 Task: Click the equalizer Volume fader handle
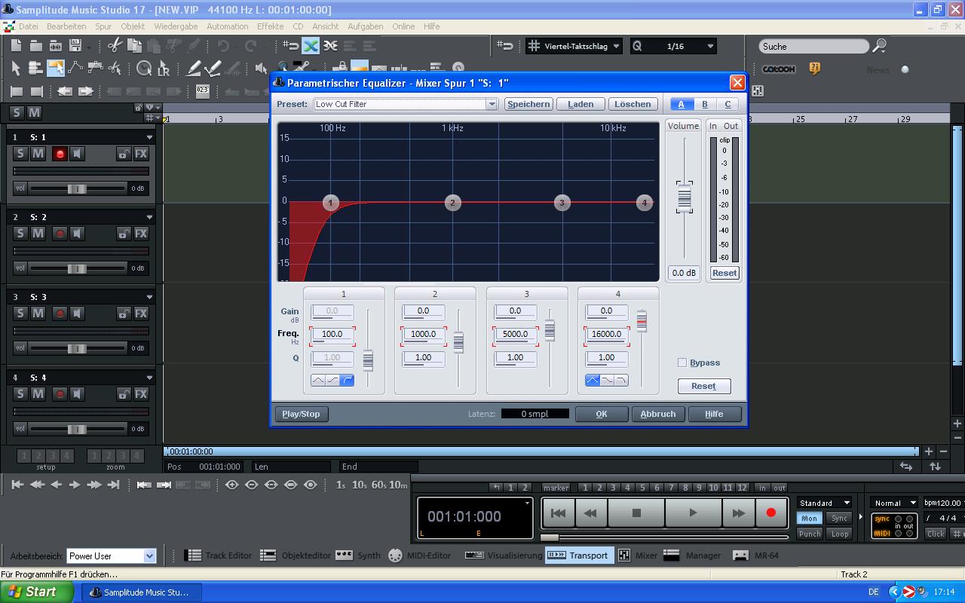click(684, 197)
